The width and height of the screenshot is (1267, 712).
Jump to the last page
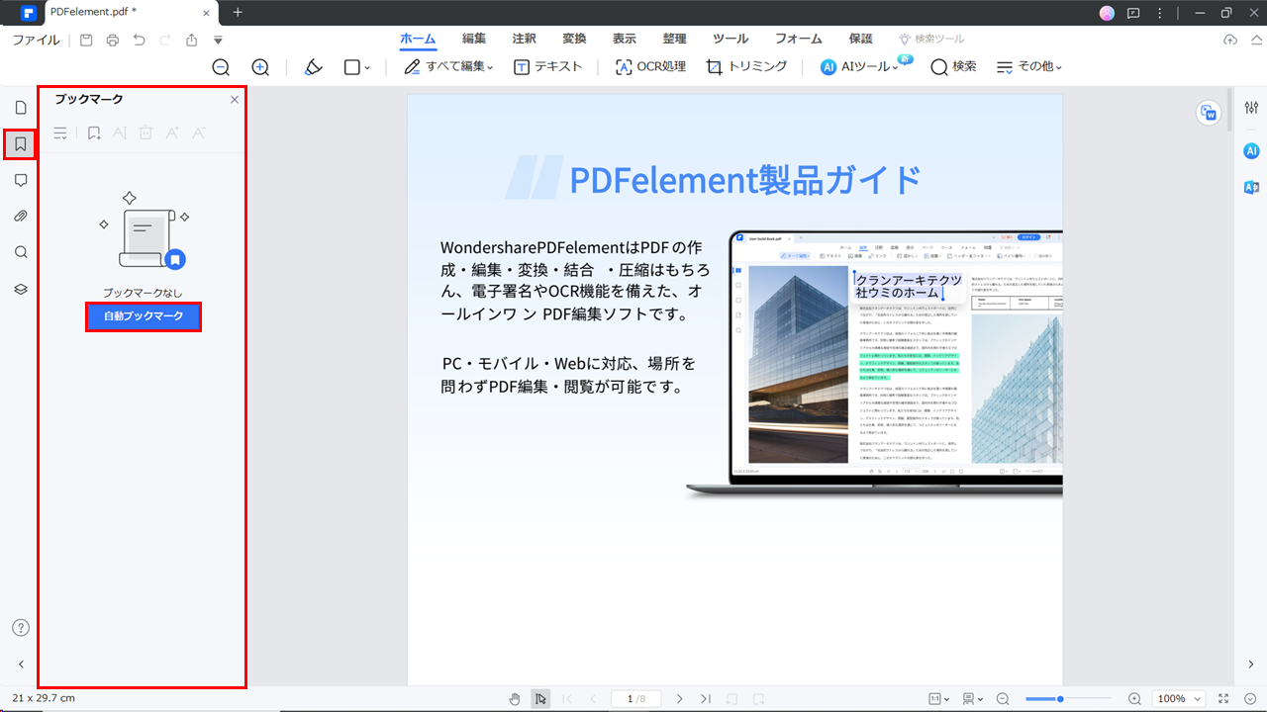(x=706, y=699)
